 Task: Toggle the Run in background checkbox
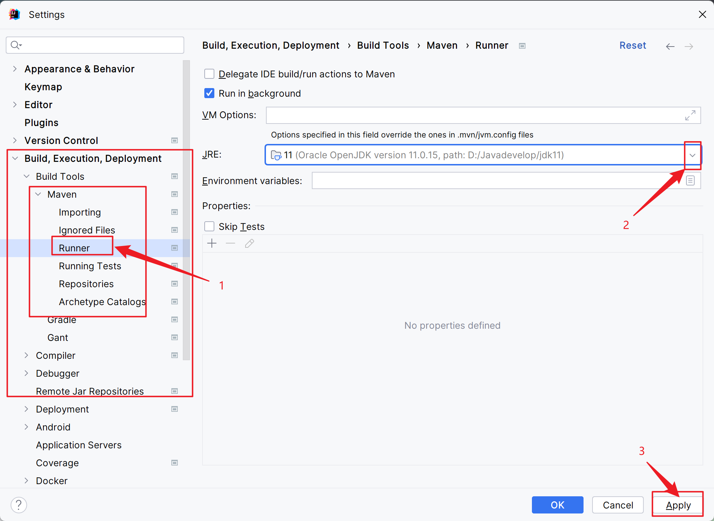click(209, 93)
